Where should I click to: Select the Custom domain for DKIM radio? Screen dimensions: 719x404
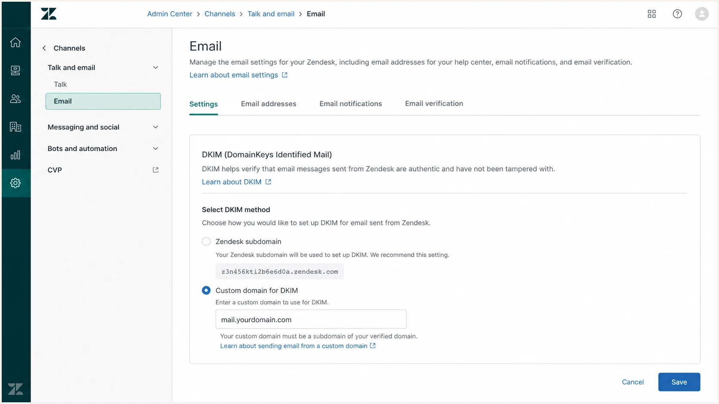coord(206,290)
